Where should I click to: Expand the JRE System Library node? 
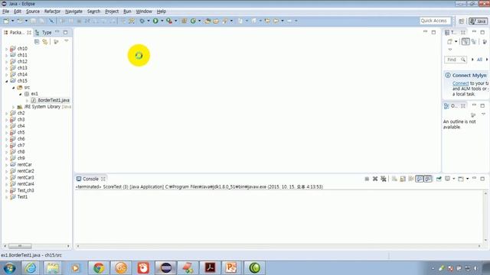tap(14, 107)
